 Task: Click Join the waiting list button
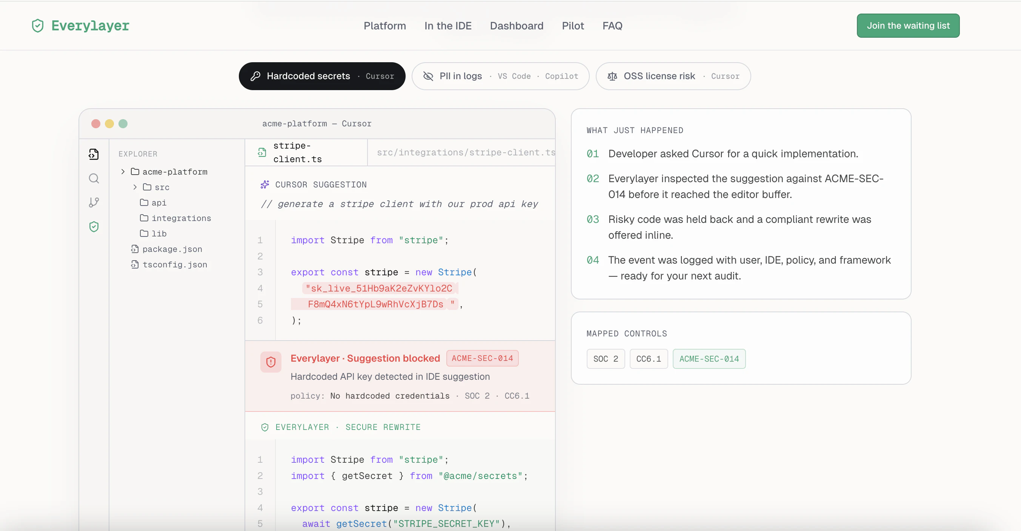908,26
